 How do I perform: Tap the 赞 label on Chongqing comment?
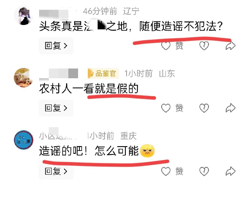[180, 171]
